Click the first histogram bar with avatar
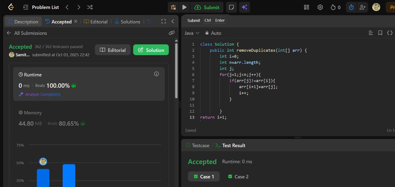Screen dimensions: 395x187 43,178
